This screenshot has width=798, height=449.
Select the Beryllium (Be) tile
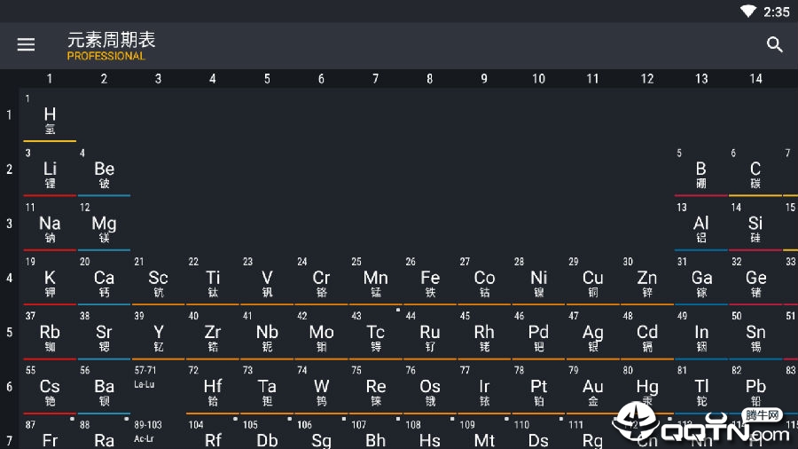tap(104, 171)
